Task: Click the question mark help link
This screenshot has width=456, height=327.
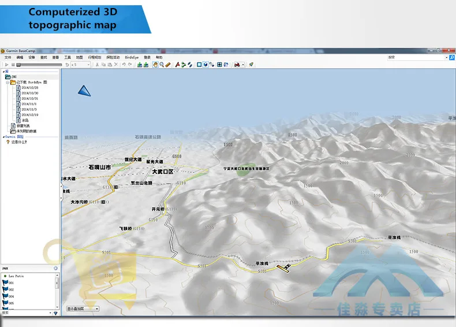Action: tap(16, 142)
